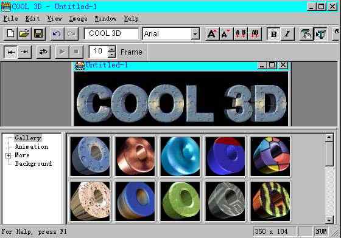341x238 pixels.
Task: Apply the colorful stained glass texture thumbnail
Action: [270, 156]
